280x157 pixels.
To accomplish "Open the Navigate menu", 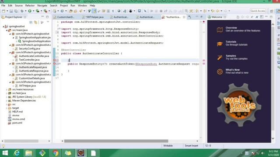I will 42,6.
